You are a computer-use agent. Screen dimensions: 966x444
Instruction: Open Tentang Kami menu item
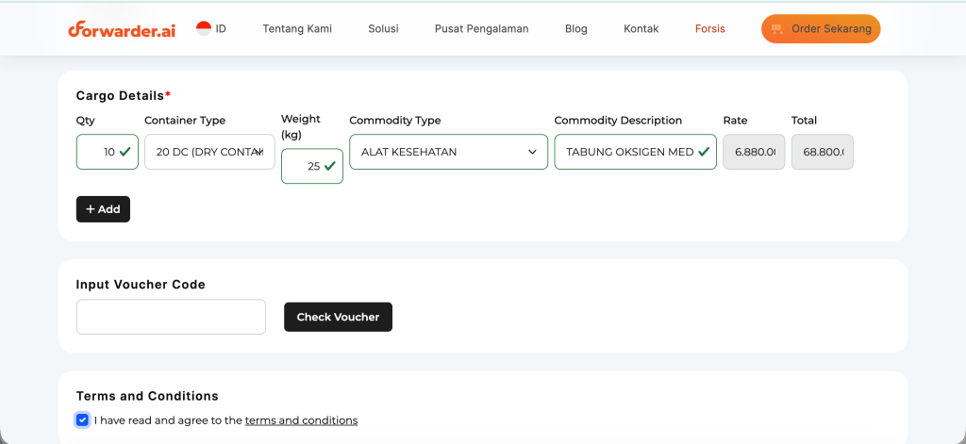coord(297,29)
